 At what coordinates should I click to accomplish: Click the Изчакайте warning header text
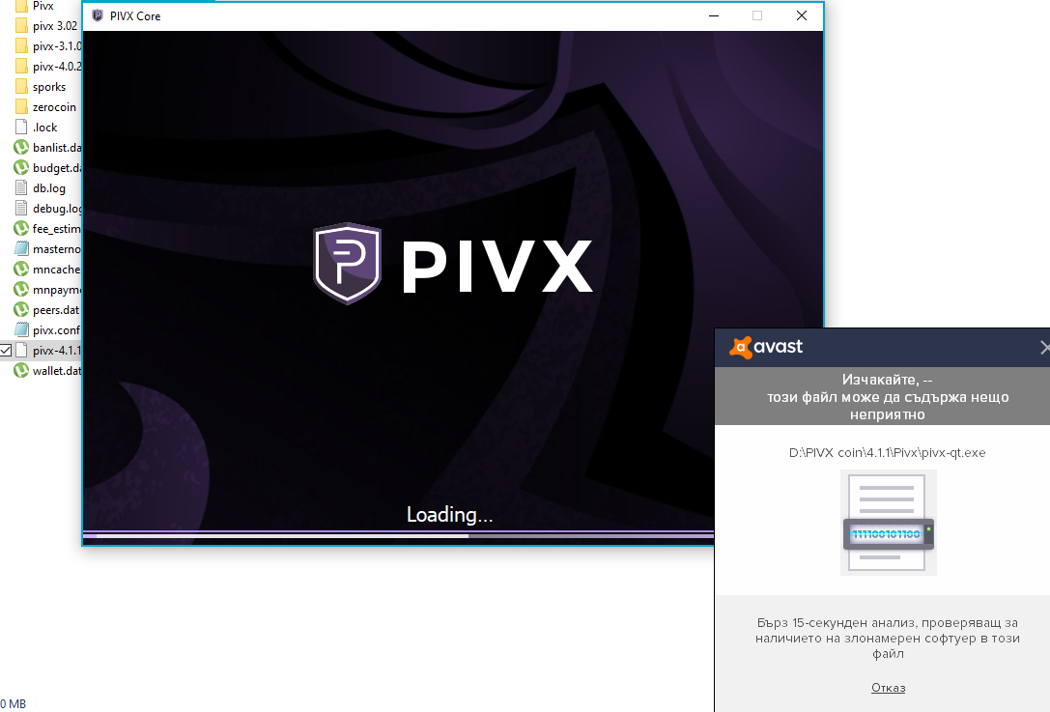(888, 396)
